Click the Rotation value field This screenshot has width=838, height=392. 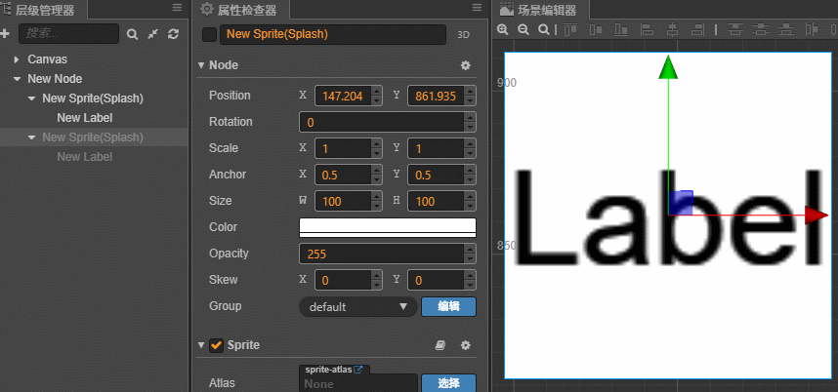tap(382, 122)
